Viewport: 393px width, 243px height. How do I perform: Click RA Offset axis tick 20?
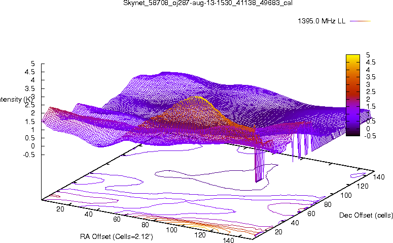[60, 209]
